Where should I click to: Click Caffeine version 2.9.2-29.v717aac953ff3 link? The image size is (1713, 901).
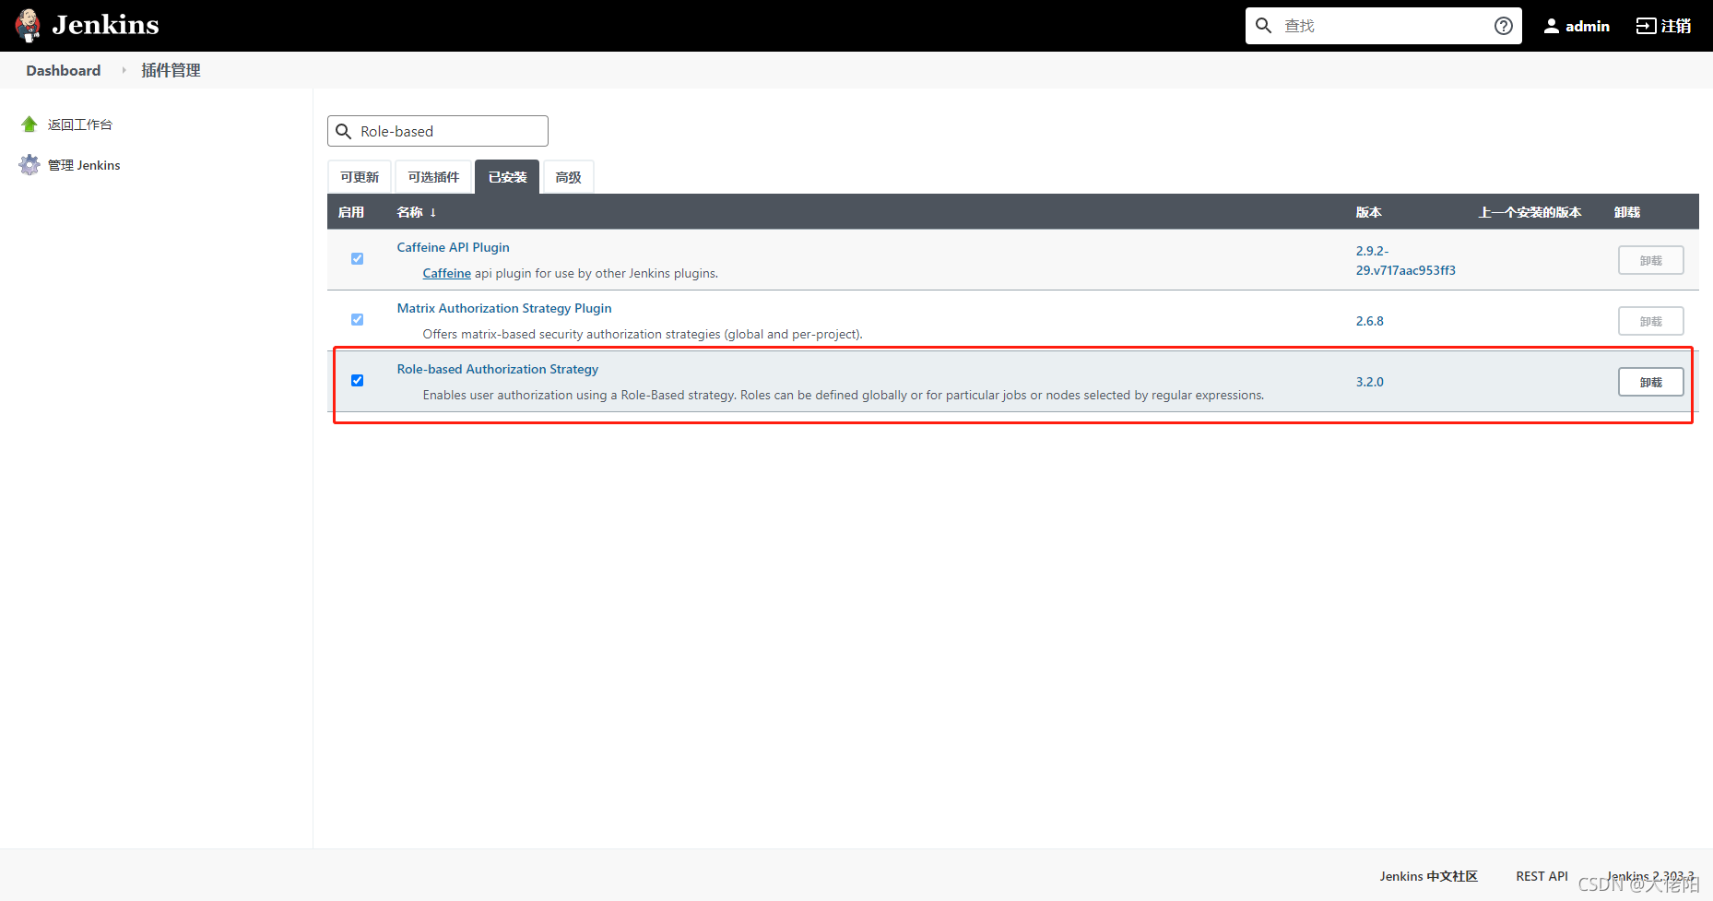pos(1405,260)
